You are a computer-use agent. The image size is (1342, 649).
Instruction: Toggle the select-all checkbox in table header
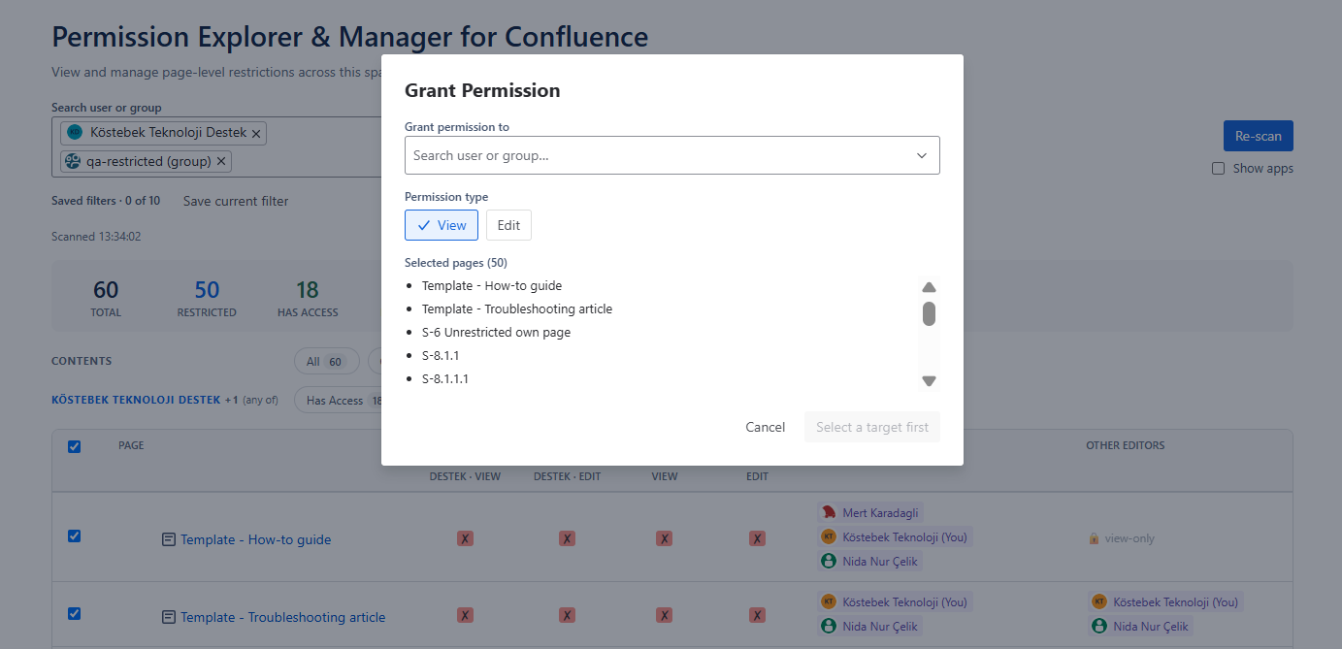[75, 446]
